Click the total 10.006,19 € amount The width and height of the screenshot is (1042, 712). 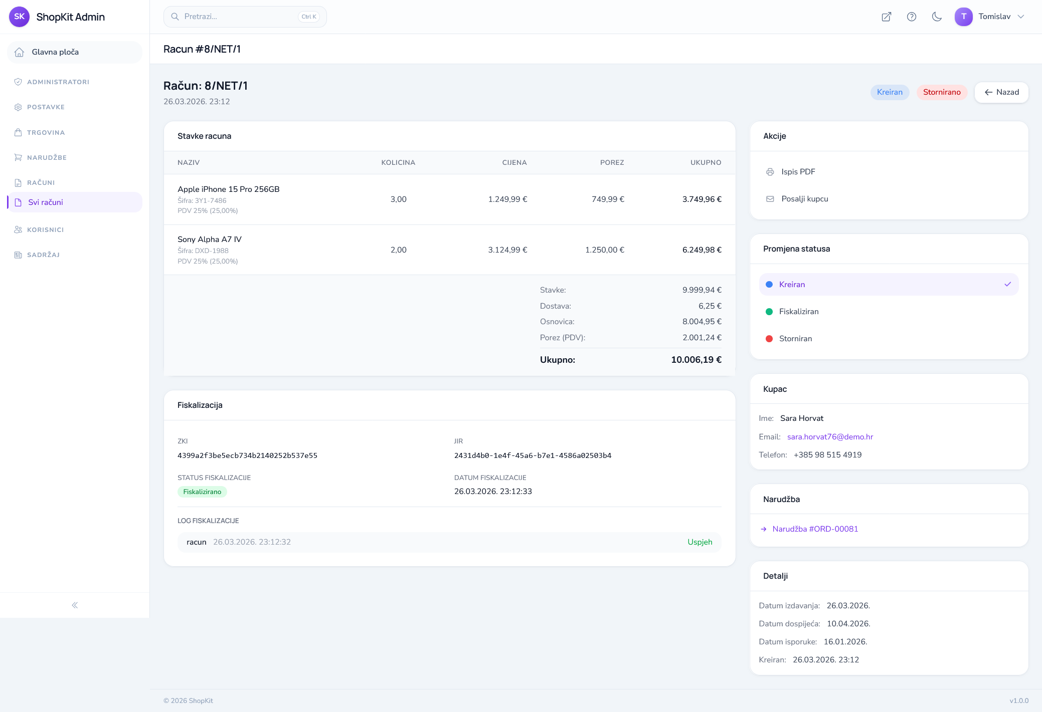click(x=696, y=360)
